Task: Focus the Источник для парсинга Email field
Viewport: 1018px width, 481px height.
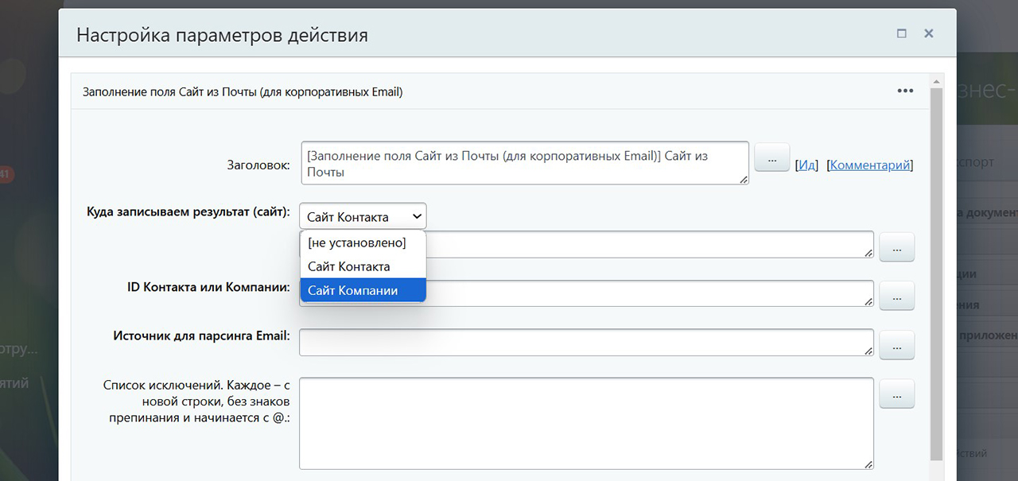Action: pos(586,343)
